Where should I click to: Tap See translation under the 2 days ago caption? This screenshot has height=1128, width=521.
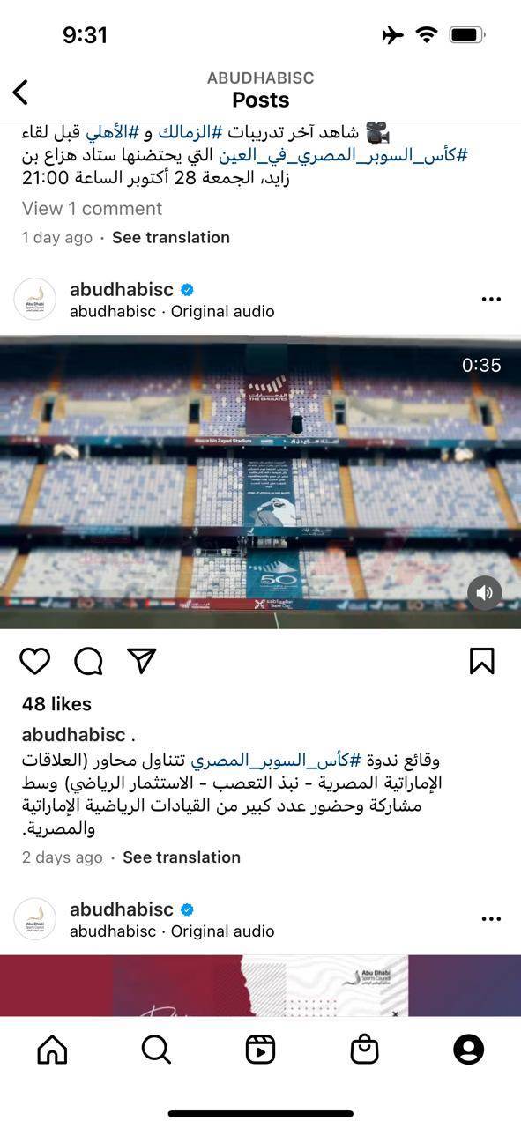(182, 857)
